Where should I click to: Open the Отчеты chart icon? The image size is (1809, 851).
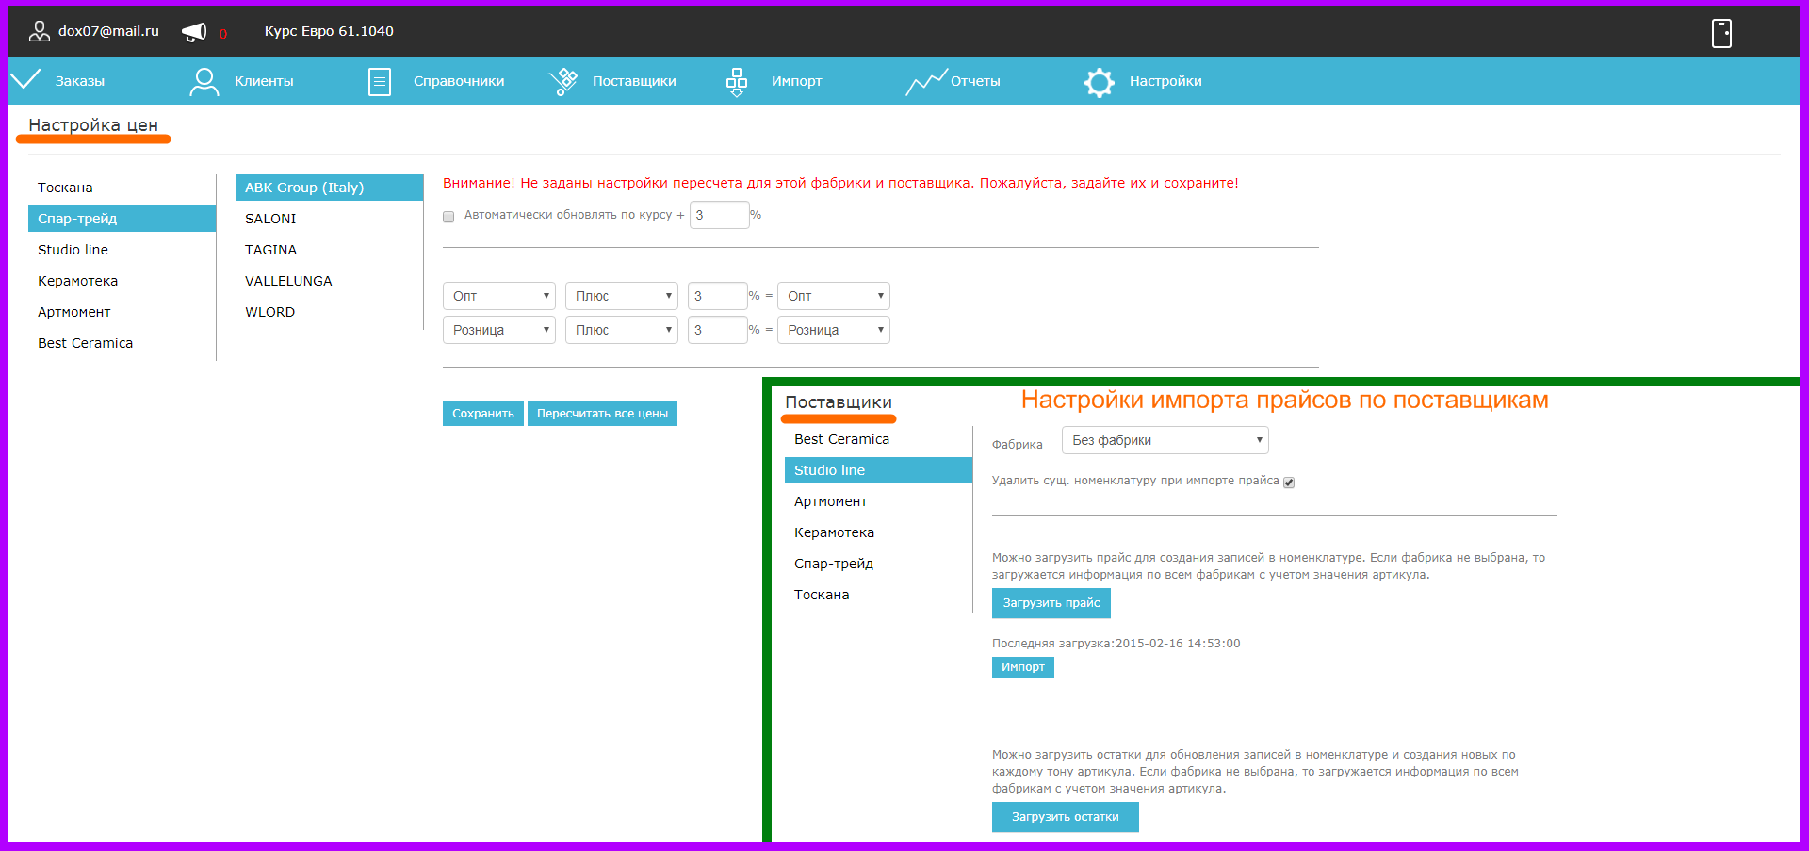pyautogui.click(x=925, y=82)
